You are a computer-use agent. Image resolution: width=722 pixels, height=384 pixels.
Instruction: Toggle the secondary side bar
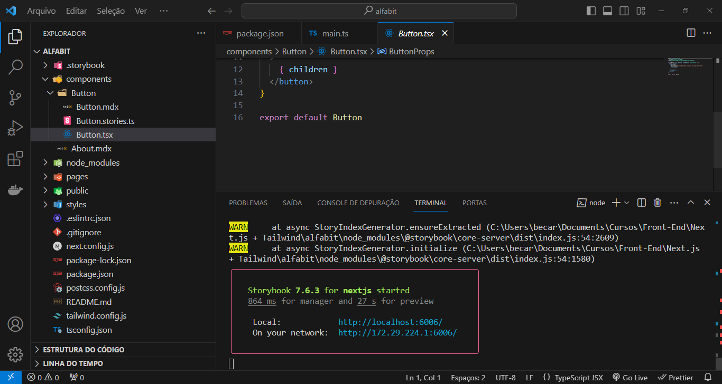tap(624, 11)
